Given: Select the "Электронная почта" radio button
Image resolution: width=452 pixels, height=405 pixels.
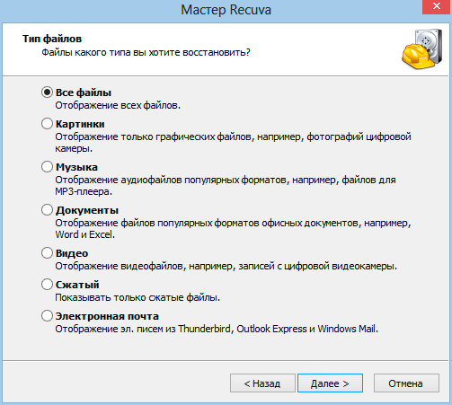Looking at the screenshot, I should click(x=47, y=316).
